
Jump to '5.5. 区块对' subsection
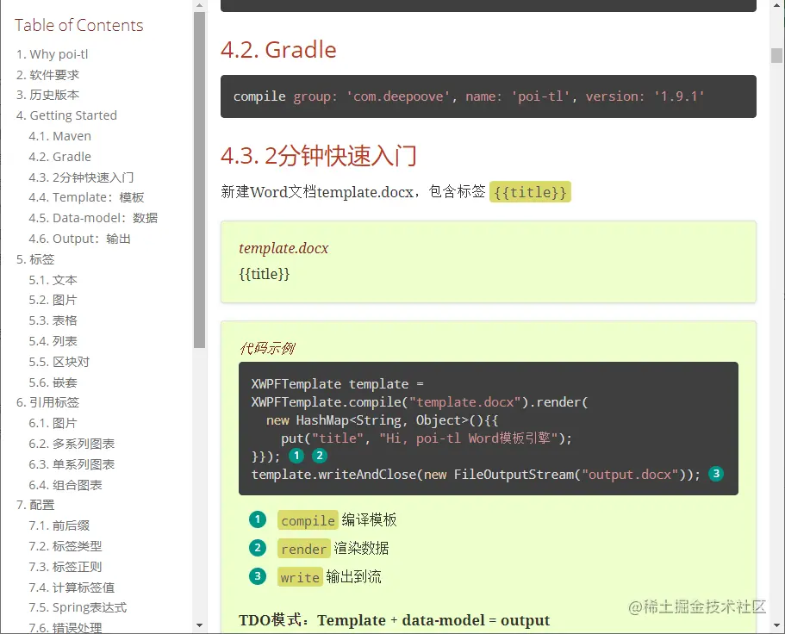pyautogui.click(x=59, y=362)
